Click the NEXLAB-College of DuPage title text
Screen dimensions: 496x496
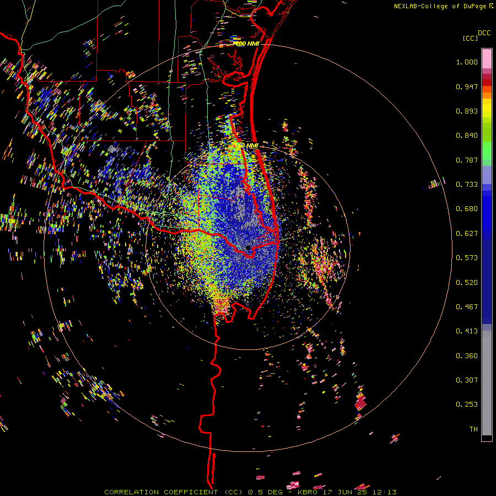coord(443,6)
